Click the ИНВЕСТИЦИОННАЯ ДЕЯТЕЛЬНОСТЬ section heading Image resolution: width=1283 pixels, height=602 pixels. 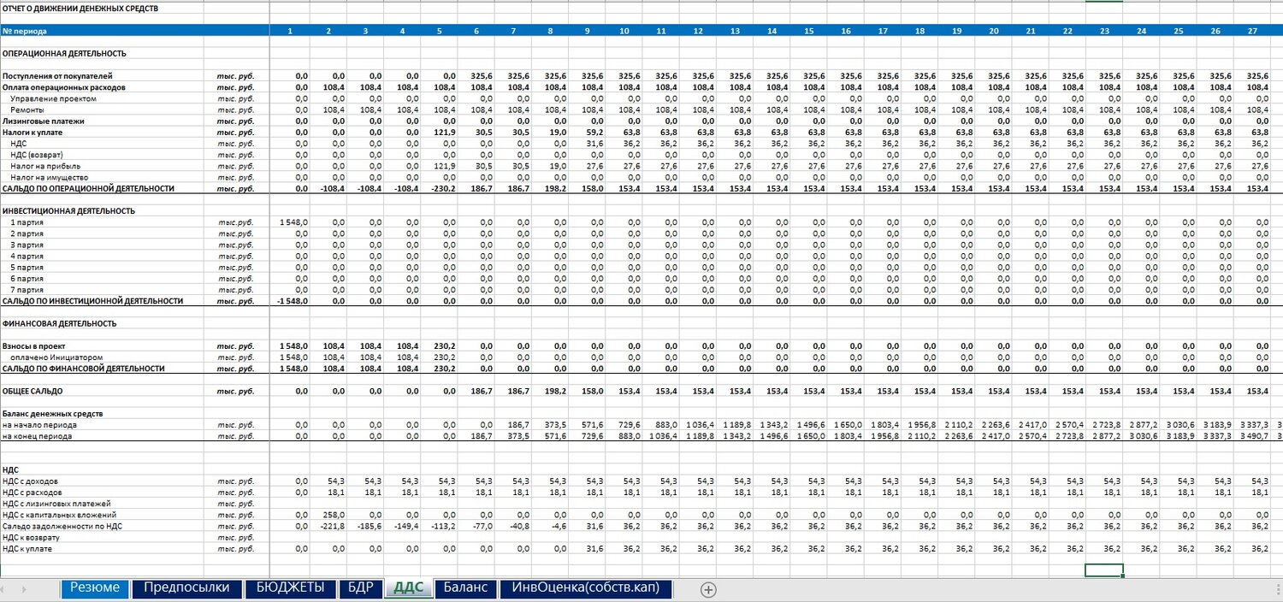(68, 210)
